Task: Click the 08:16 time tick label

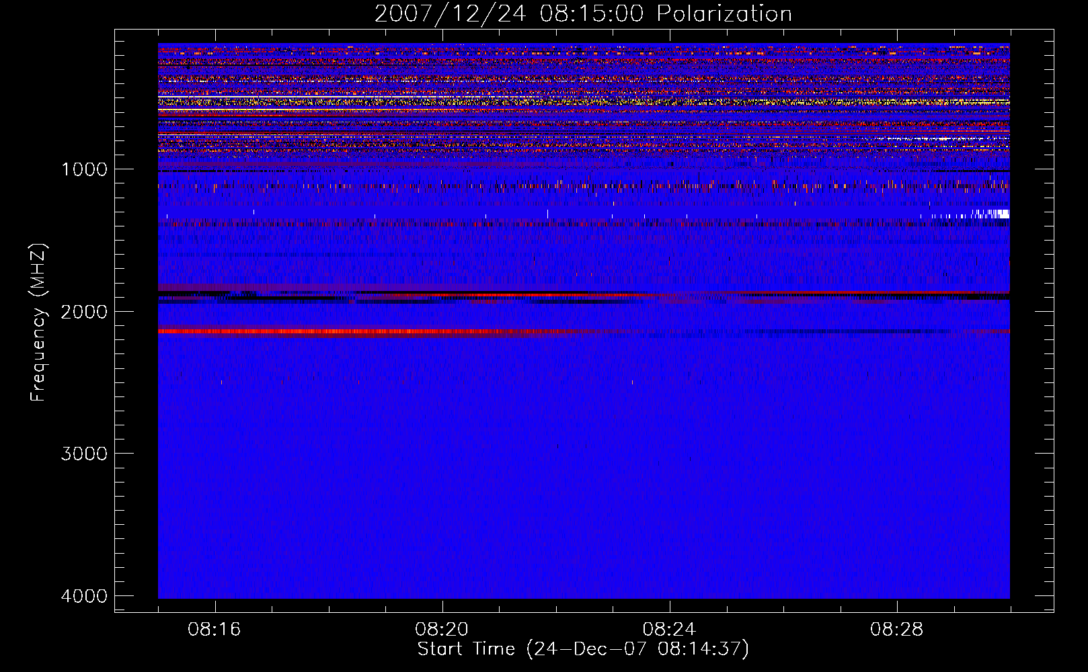Action: [215, 630]
